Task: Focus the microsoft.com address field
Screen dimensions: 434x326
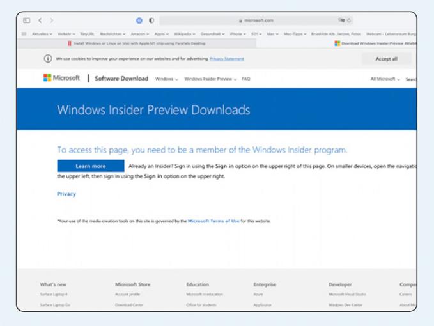Action: (x=256, y=20)
